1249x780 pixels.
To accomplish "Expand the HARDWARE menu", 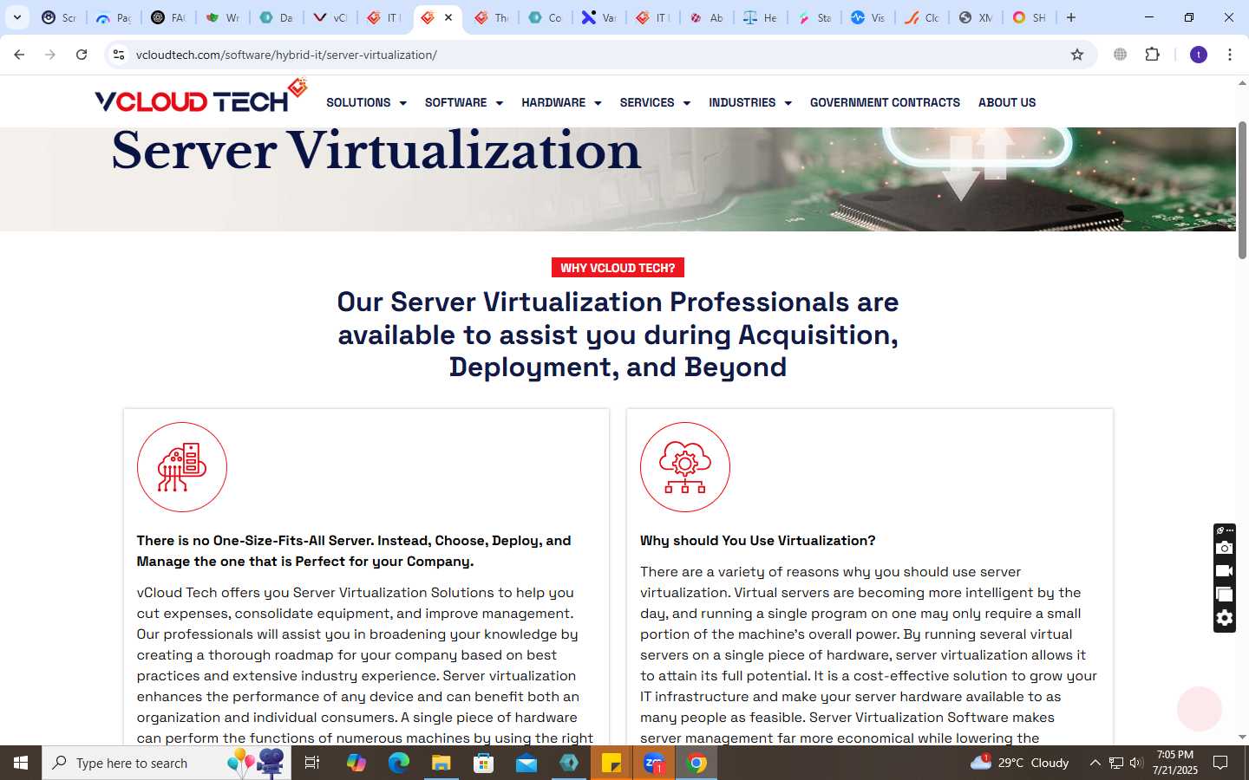I will 561,102.
